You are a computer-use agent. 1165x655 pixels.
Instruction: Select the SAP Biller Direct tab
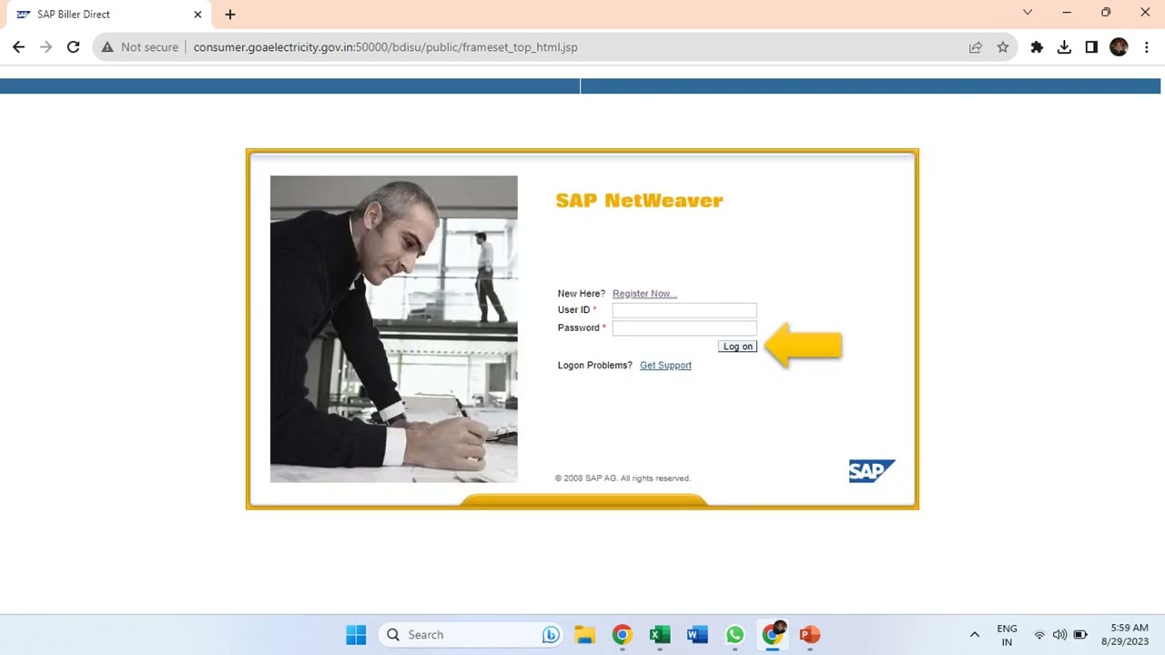coord(108,15)
